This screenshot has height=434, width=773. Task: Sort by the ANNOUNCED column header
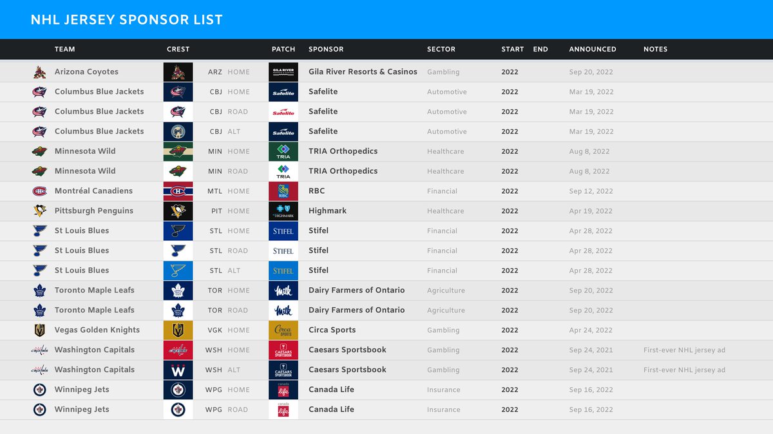(x=593, y=49)
